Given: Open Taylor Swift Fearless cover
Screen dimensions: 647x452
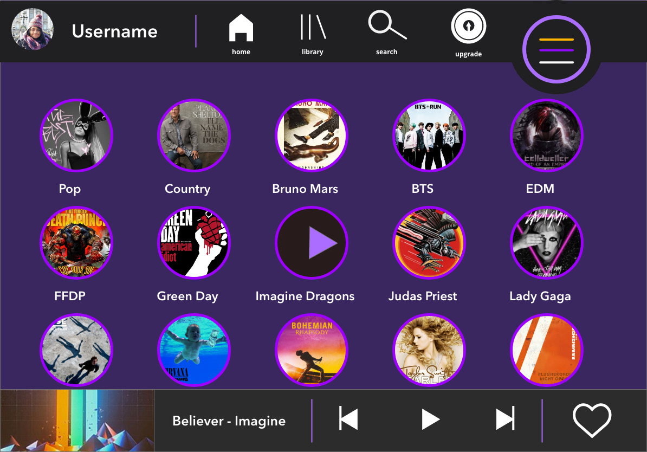Looking at the screenshot, I should click(429, 350).
